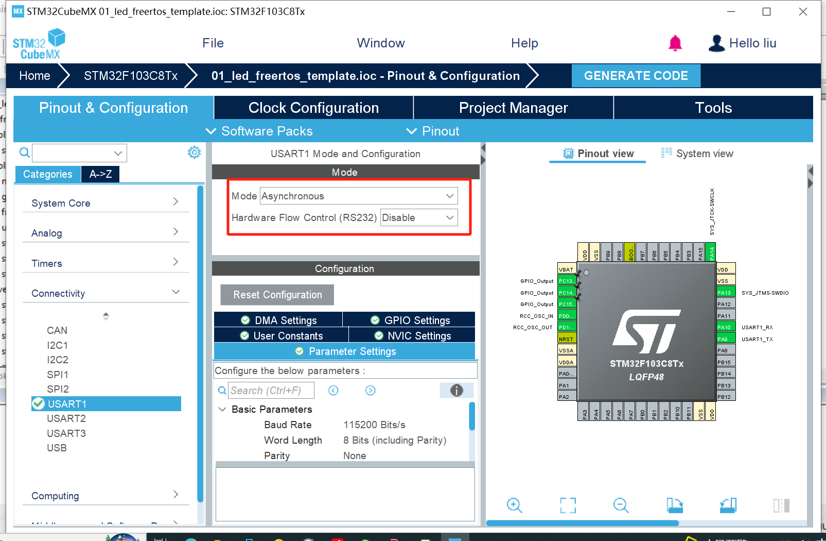Toggle split view icon in pinout toolbar
The height and width of the screenshot is (541, 826).
(781, 505)
